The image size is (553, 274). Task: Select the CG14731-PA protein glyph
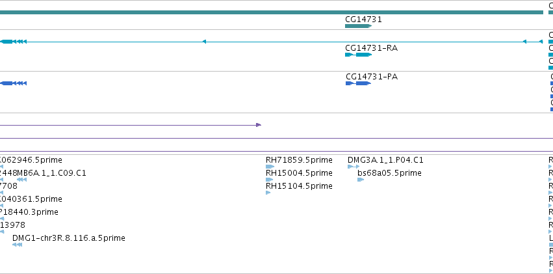point(358,83)
